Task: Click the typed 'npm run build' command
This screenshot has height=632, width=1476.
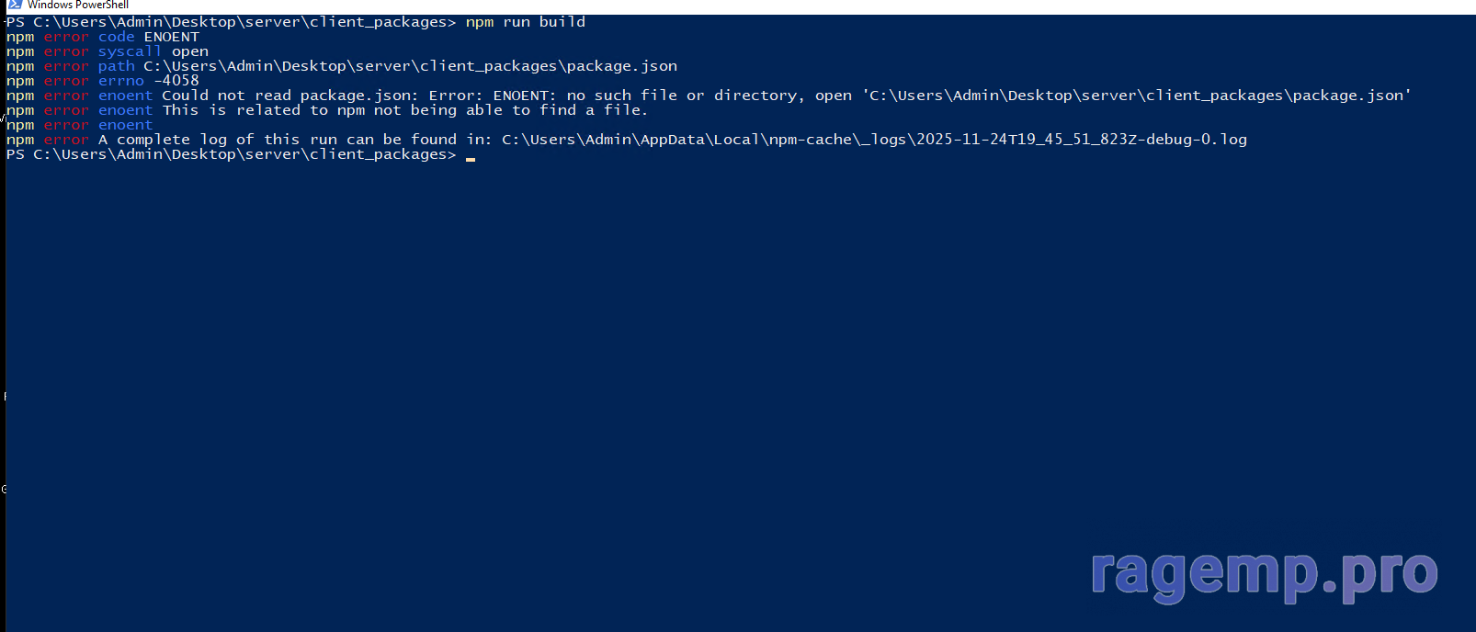Action: pos(525,22)
